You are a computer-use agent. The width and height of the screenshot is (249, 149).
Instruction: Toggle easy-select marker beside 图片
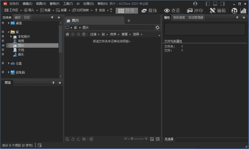coord(3,45)
